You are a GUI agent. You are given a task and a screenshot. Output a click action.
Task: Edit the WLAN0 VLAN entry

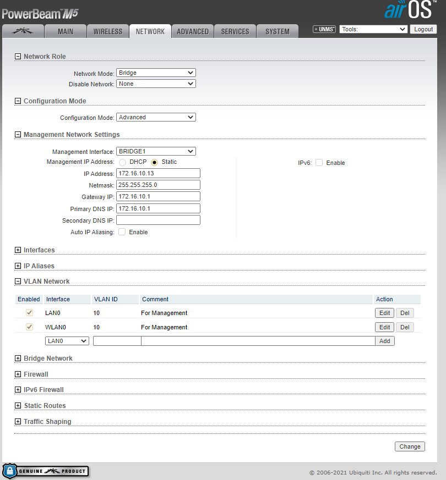click(384, 327)
